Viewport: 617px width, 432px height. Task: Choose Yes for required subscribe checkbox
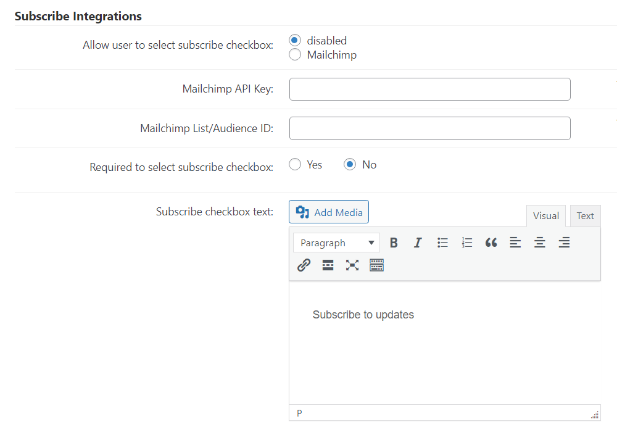click(x=295, y=164)
